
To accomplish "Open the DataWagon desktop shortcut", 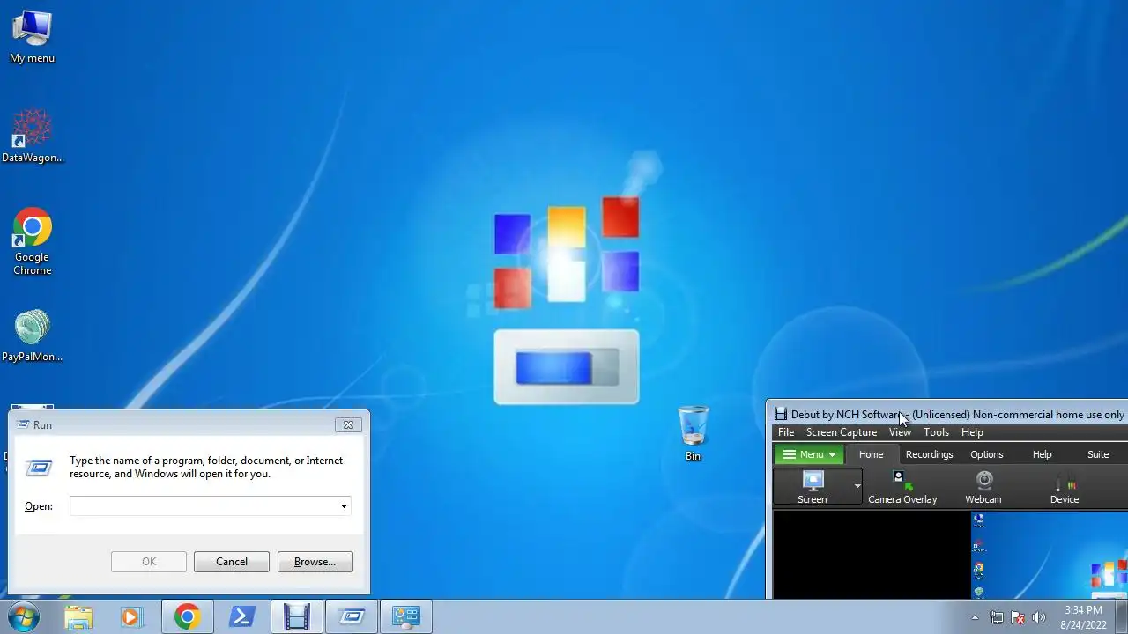I will tap(33, 136).
